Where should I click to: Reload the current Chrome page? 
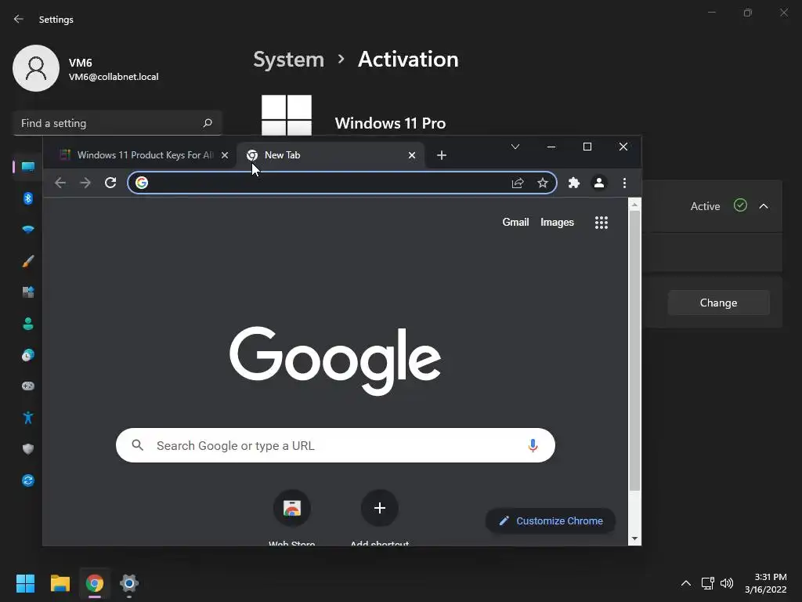110,183
